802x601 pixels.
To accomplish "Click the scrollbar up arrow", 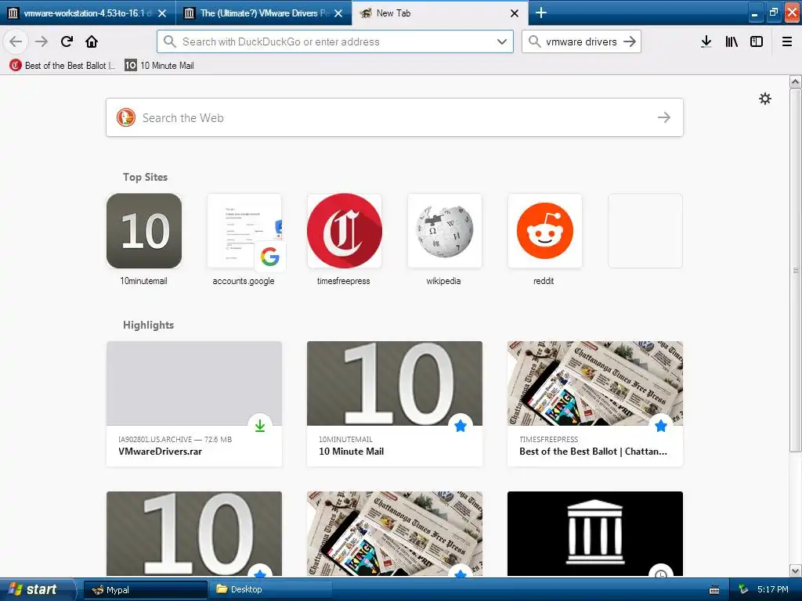I will pos(796,81).
